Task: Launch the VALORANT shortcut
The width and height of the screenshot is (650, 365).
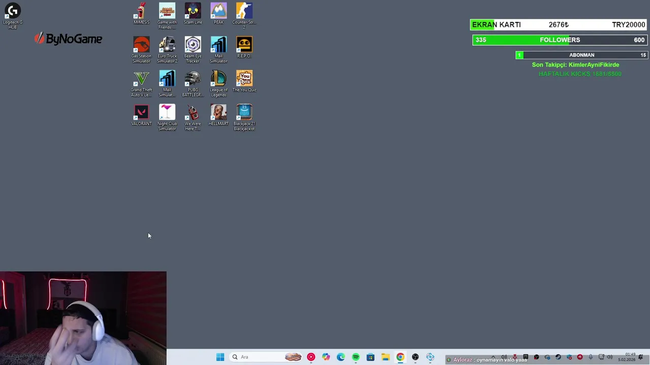Action: point(141,115)
